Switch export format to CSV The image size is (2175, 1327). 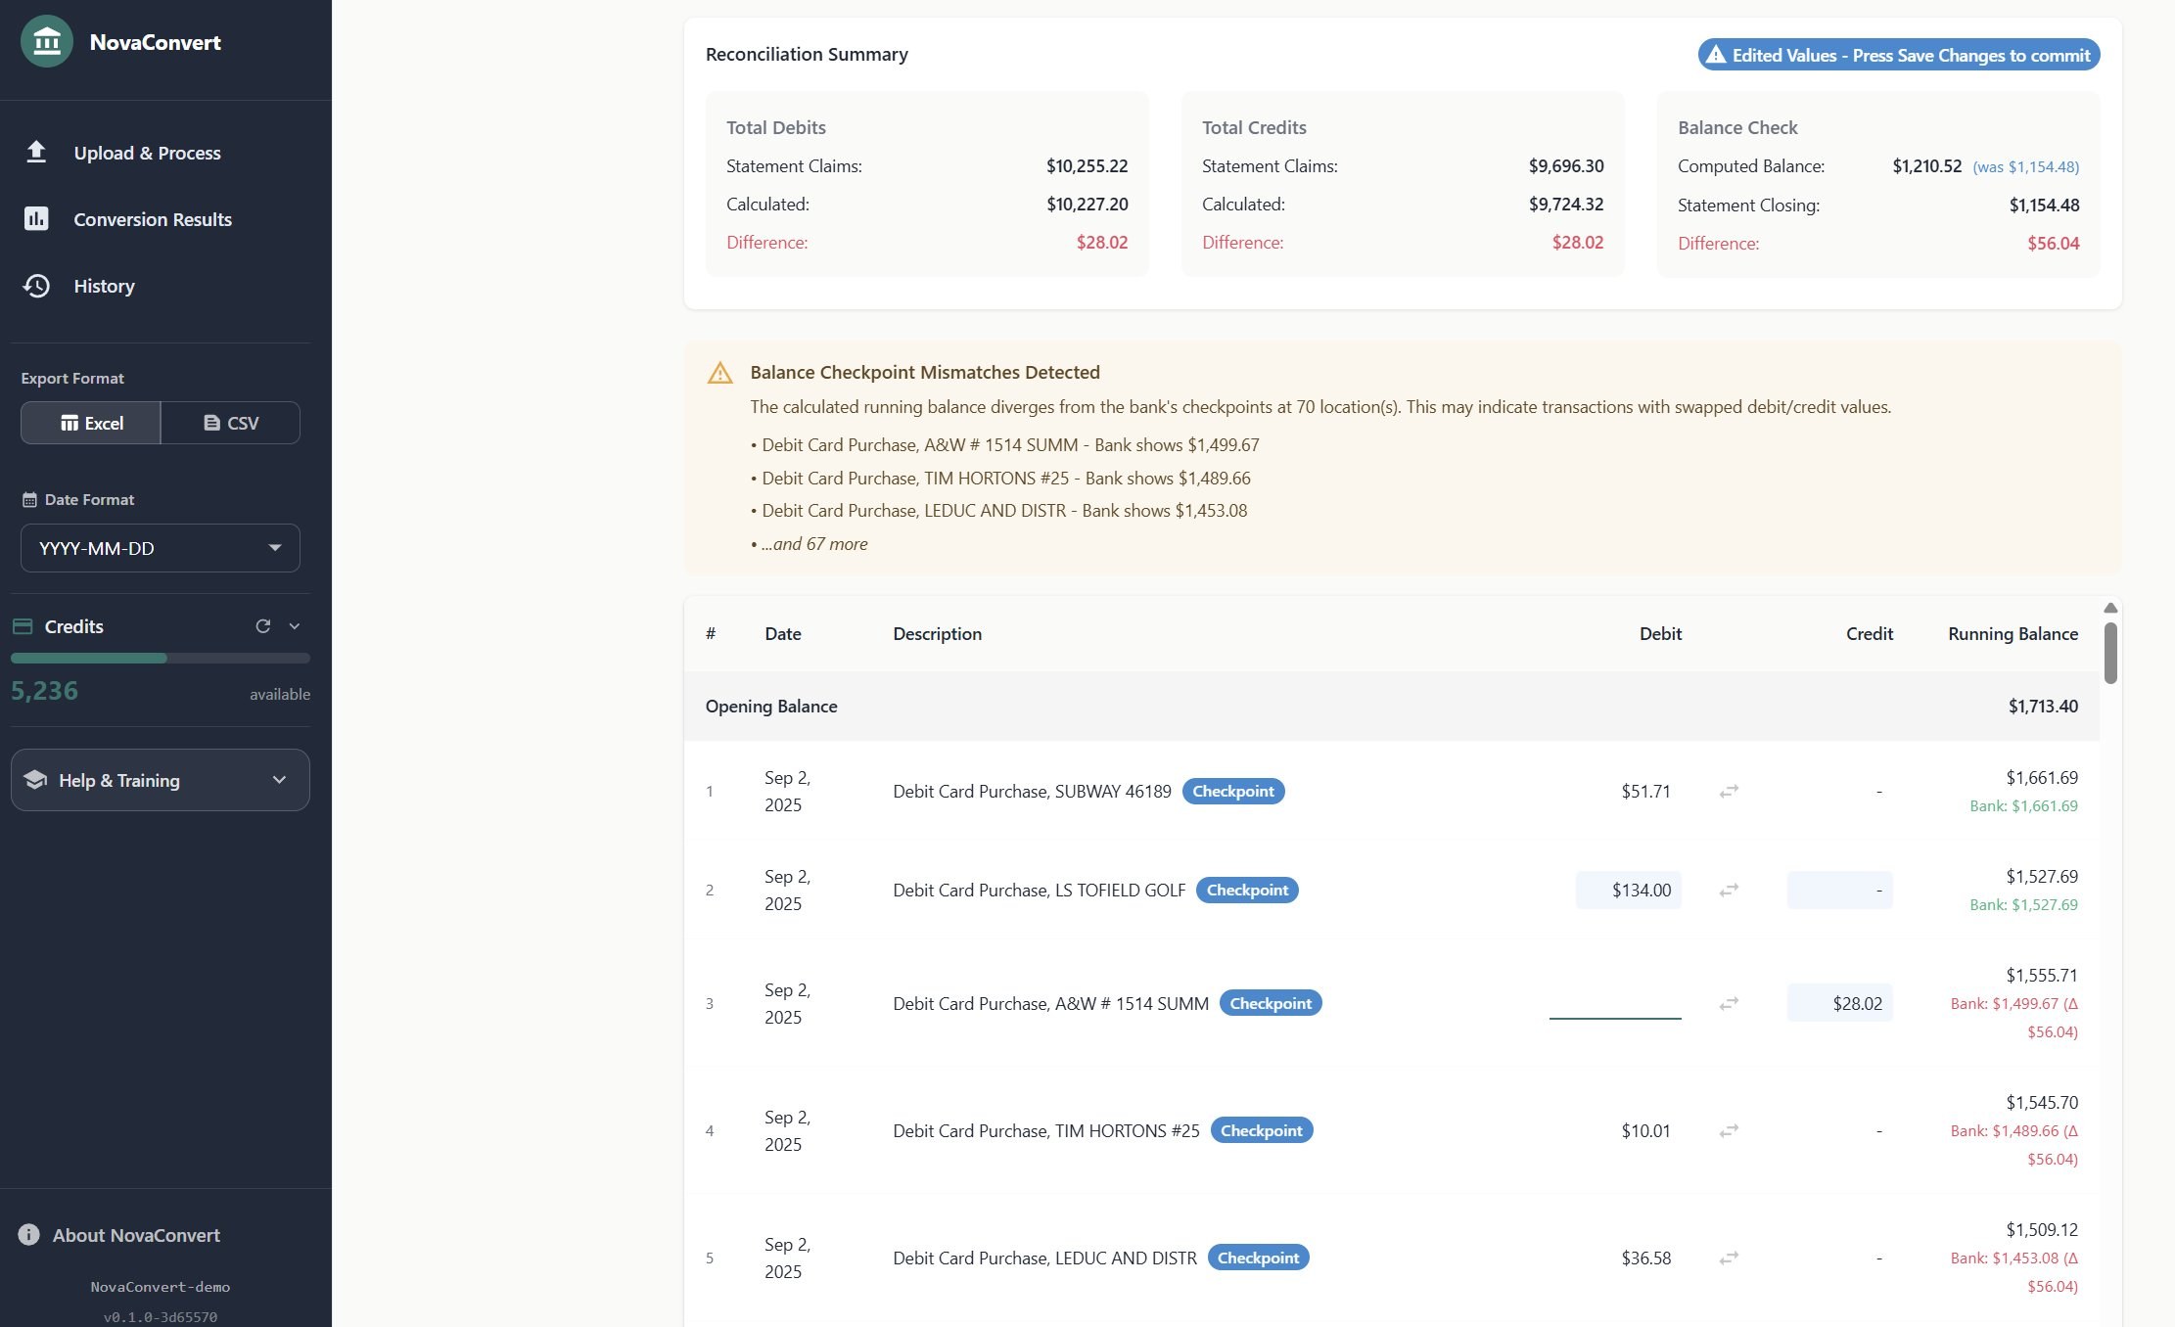point(231,423)
